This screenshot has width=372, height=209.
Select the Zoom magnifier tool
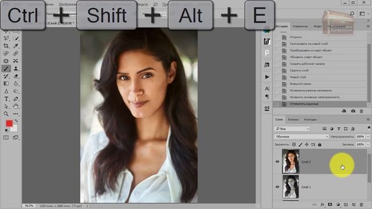click(x=6, y=114)
